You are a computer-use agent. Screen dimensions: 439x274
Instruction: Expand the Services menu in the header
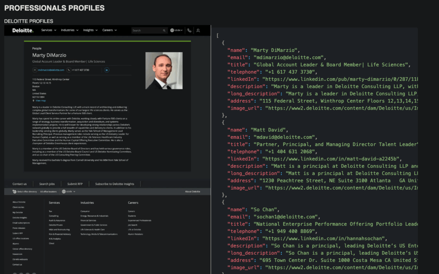tap(49, 30)
